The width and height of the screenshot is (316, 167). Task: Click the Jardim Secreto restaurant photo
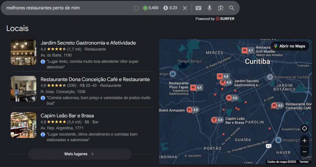23,52
